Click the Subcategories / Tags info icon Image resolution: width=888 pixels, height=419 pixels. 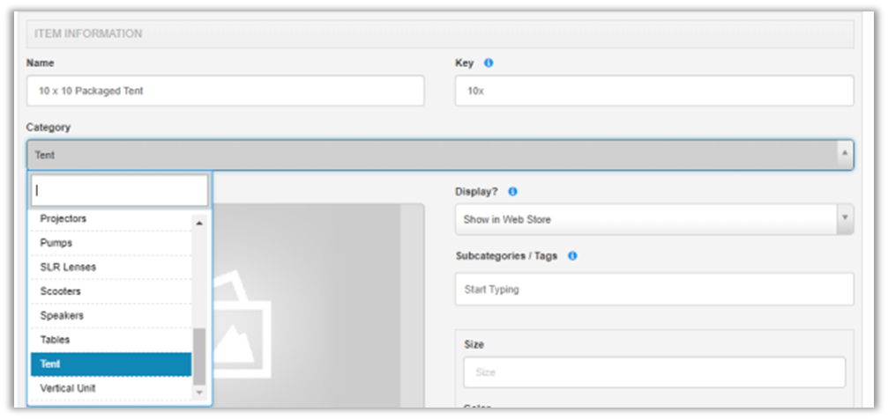(x=572, y=256)
